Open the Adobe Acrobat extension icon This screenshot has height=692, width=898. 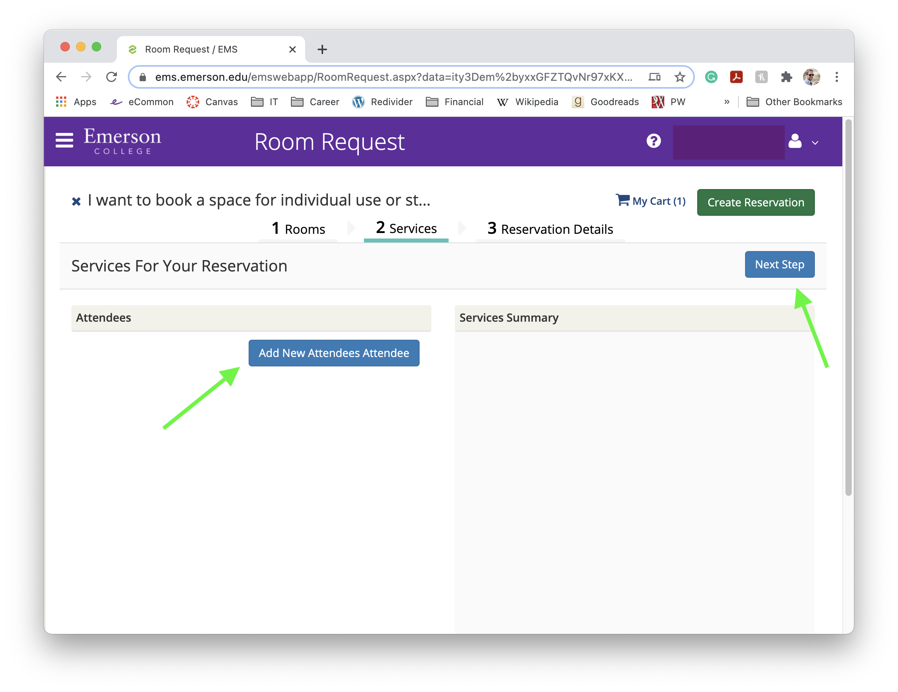(x=736, y=77)
